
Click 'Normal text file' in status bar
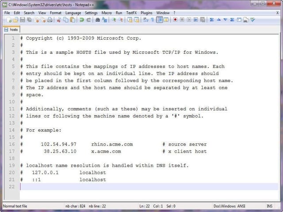(x=15, y=206)
